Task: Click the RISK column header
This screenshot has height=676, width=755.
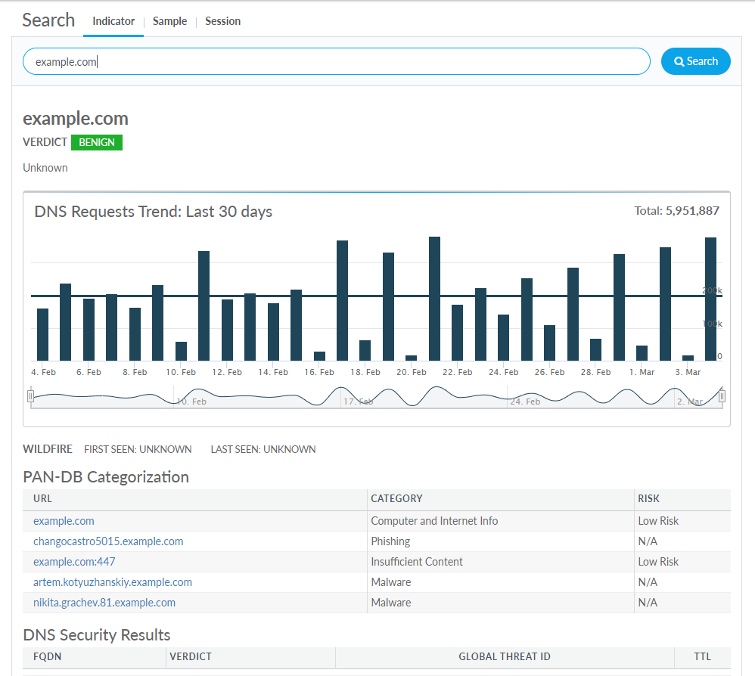Action: pyautogui.click(x=648, y=499)
